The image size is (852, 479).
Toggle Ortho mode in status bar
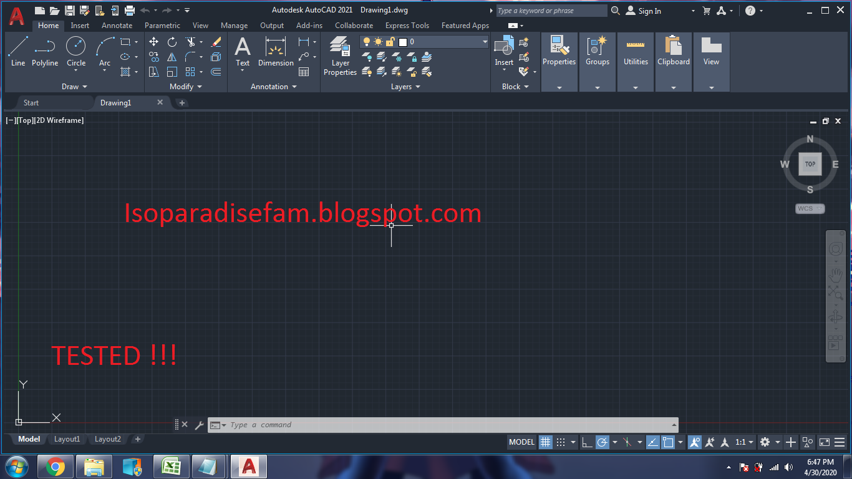pos(587,442)
